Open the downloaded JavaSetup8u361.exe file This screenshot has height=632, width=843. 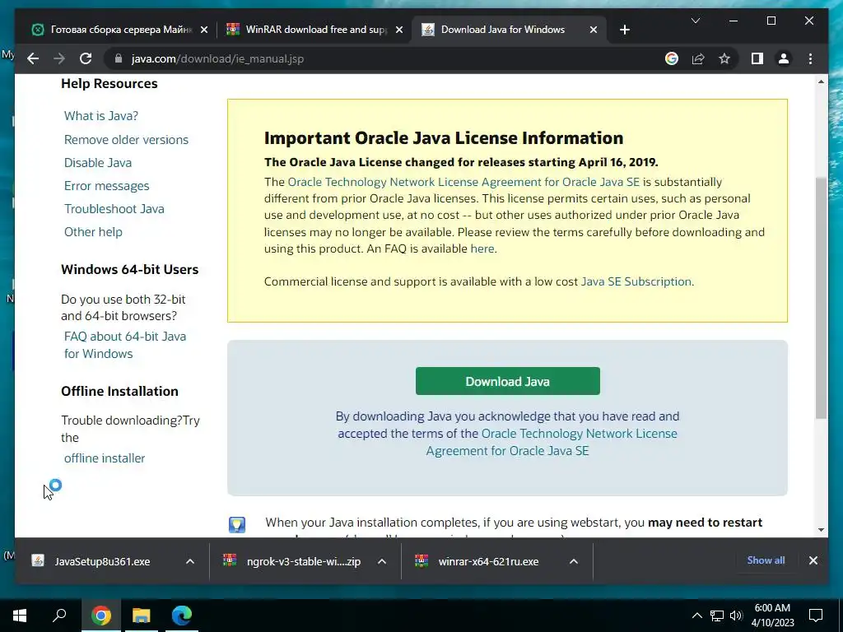click(102, 561)
